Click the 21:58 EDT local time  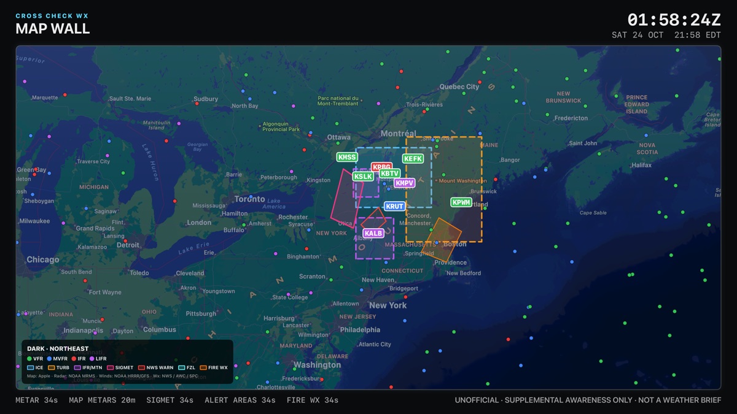pyautogui.click(x=698, y=35)
